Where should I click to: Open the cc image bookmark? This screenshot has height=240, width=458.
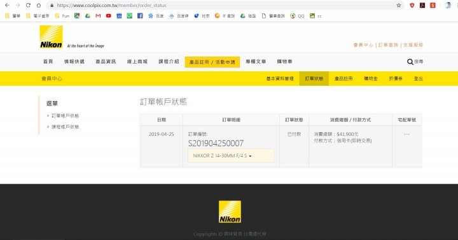click(x=316, y=16)
